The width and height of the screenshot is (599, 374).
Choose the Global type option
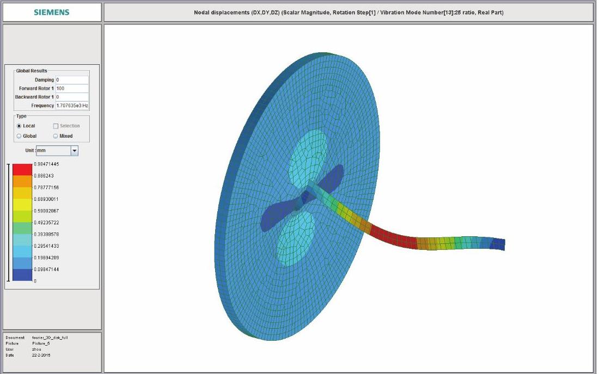20,136
